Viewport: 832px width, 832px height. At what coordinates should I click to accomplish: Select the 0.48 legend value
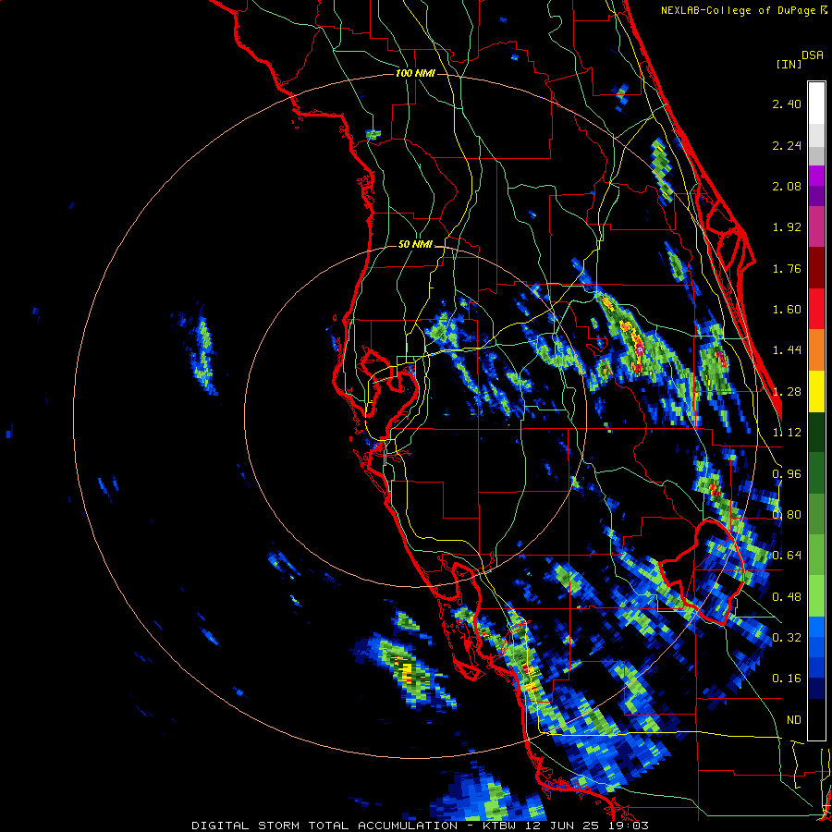pyautogui.click(x=787, y=597)
